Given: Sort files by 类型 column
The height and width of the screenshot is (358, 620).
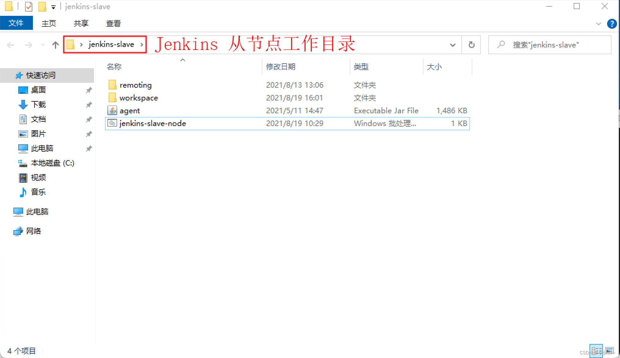Looking at the screenshot, I should [361, 67].
